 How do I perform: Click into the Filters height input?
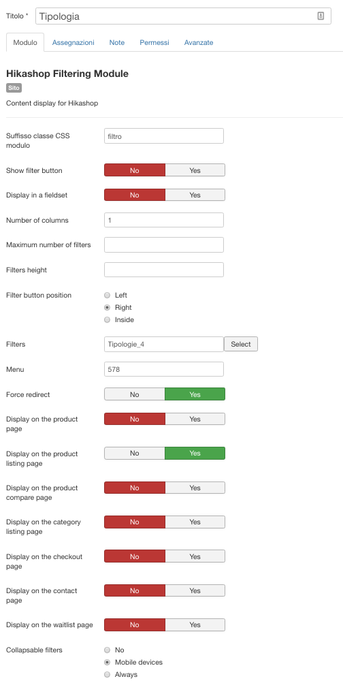(164, 270)
